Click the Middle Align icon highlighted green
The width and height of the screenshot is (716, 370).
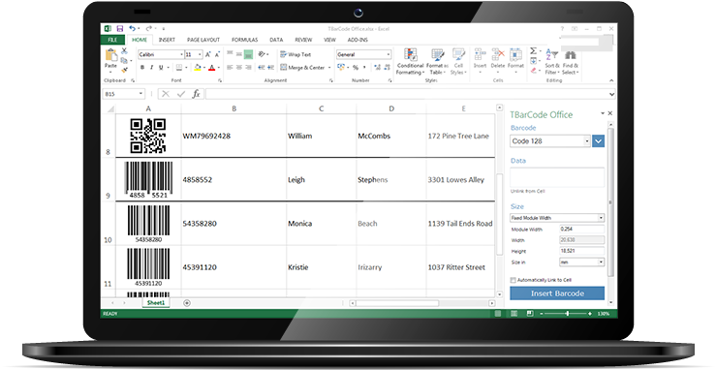(248, 54)
